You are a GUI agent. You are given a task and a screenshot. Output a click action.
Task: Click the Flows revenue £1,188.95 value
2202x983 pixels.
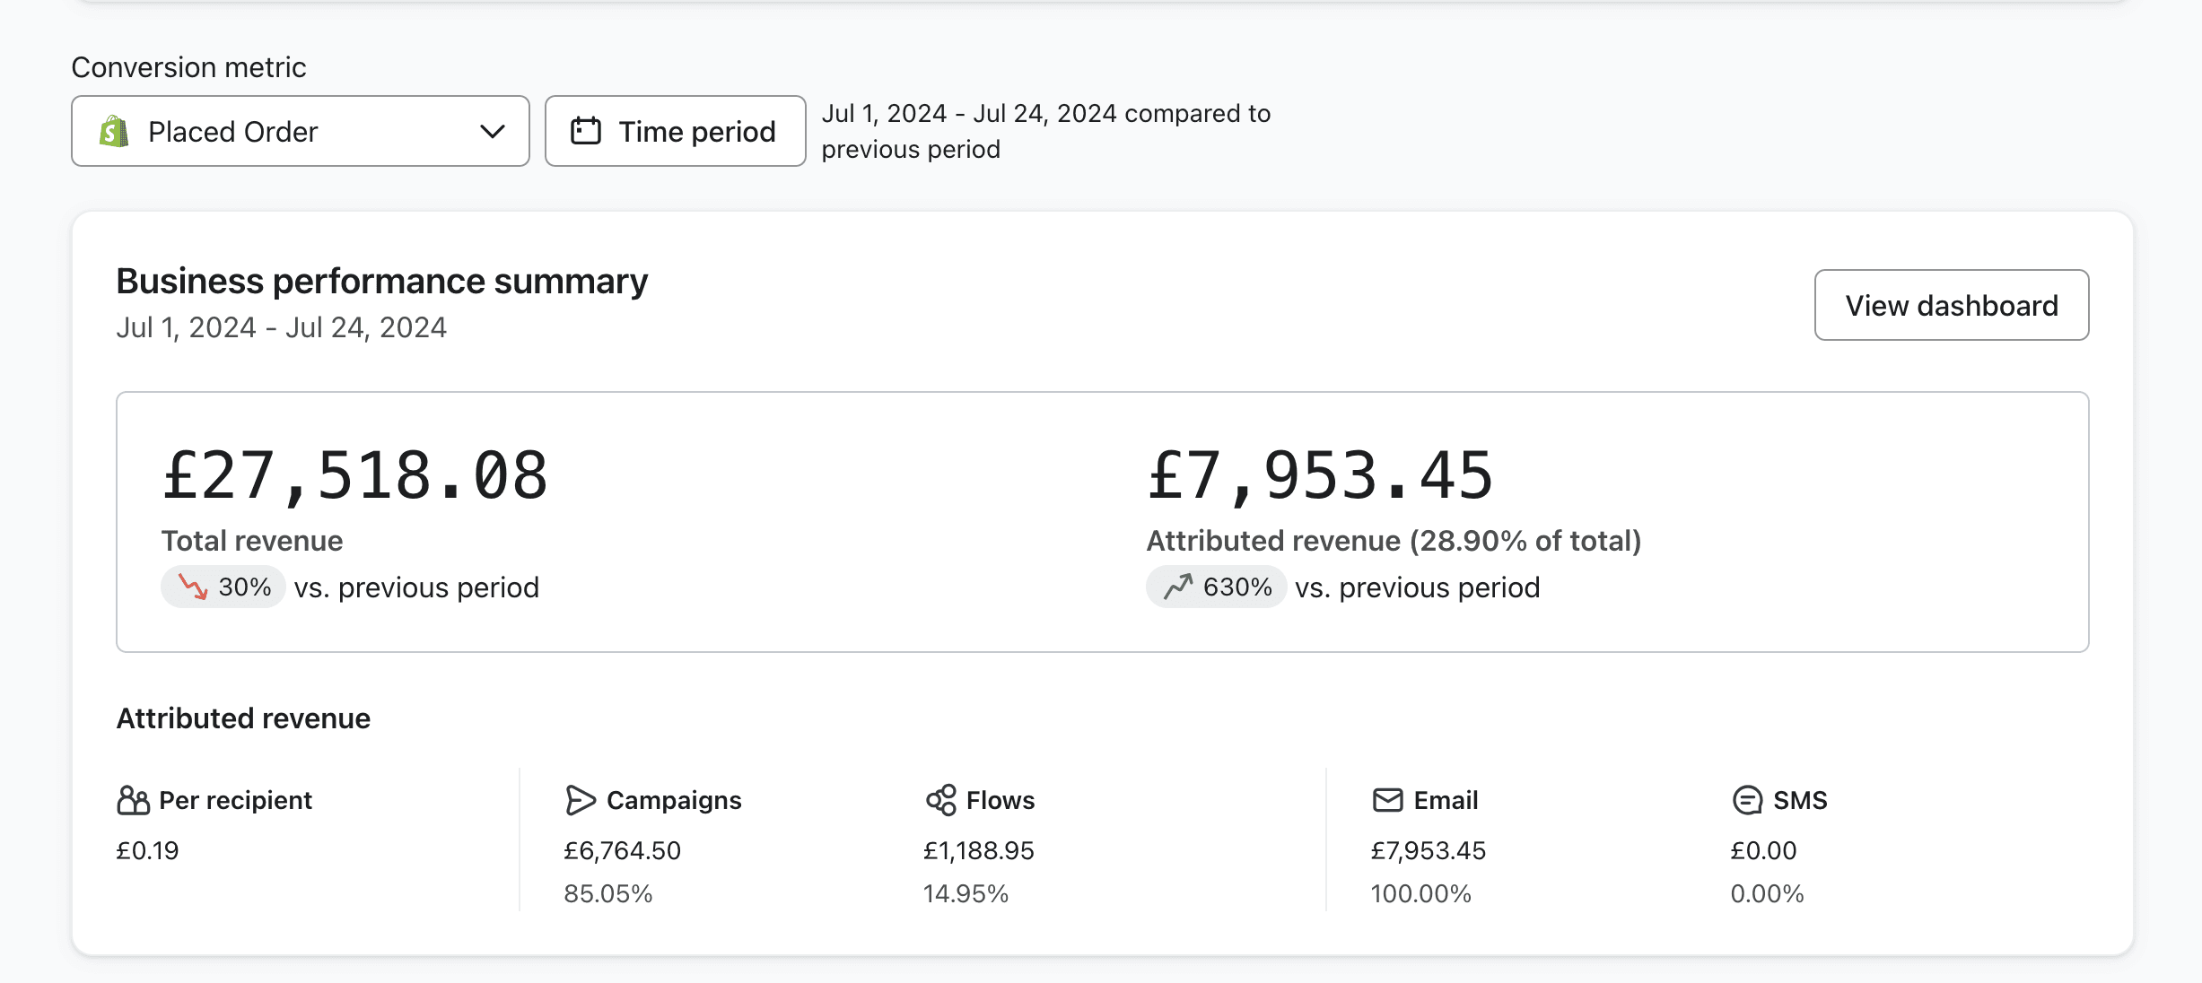coord(978,850)
